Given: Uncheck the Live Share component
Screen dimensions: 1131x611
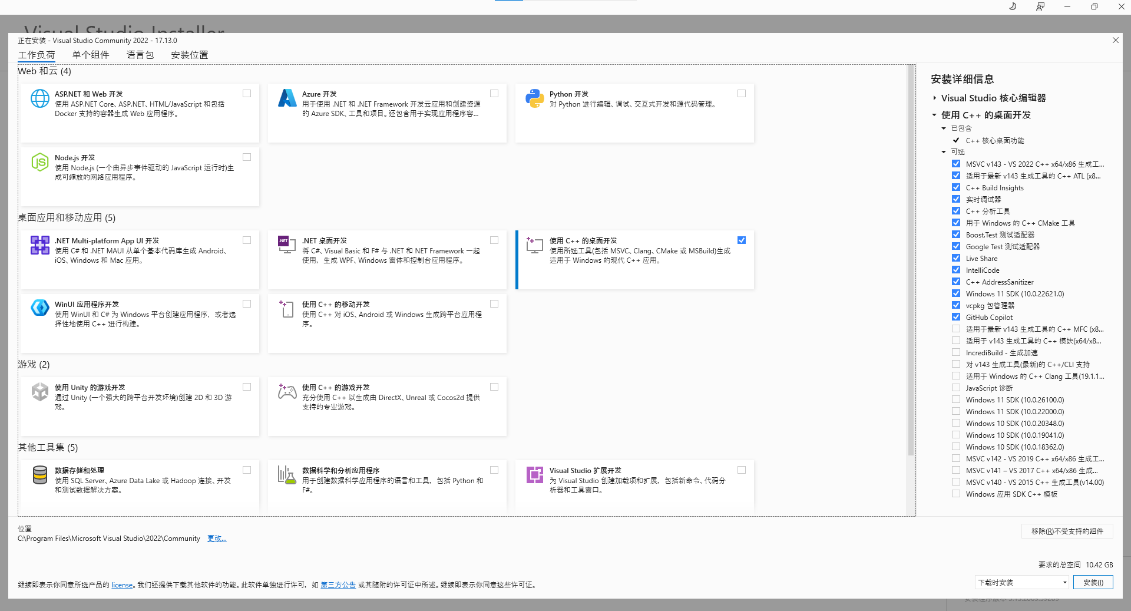Looking at the screenshot, I should click(956, 258).
